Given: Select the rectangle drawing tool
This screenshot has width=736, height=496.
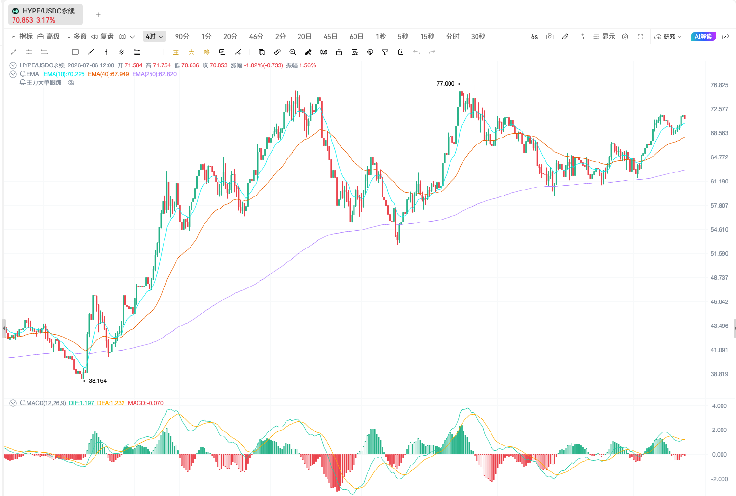Looking at the screenshot, I should 75,52.
